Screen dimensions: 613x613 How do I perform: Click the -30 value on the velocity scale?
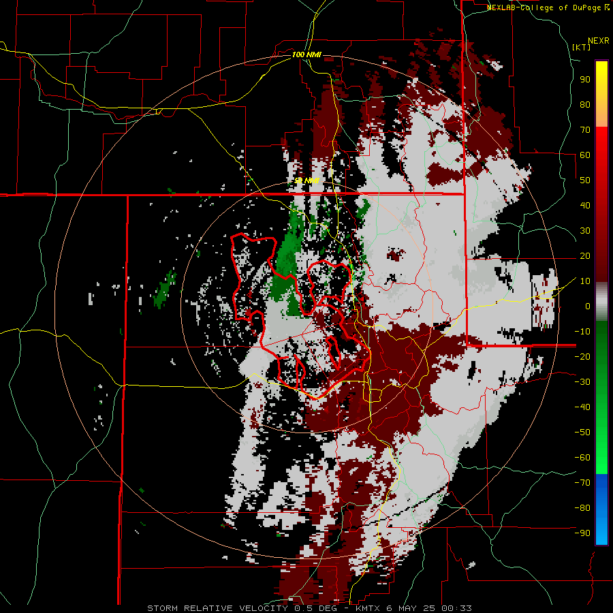[582, 382]
